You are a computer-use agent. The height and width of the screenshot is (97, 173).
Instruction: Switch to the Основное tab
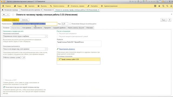pyautogui.click(x=6, y=28)
